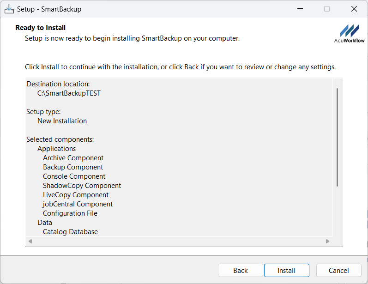Screen dimensions: 368x284
Task: Click the AcuWorkflow logo
Action: click(x=349, y=33)
